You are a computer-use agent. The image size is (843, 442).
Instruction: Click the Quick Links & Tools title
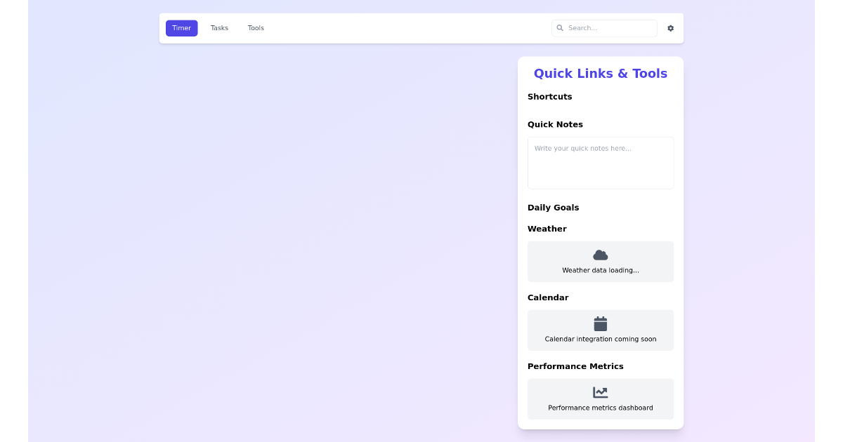coord(601,73)
